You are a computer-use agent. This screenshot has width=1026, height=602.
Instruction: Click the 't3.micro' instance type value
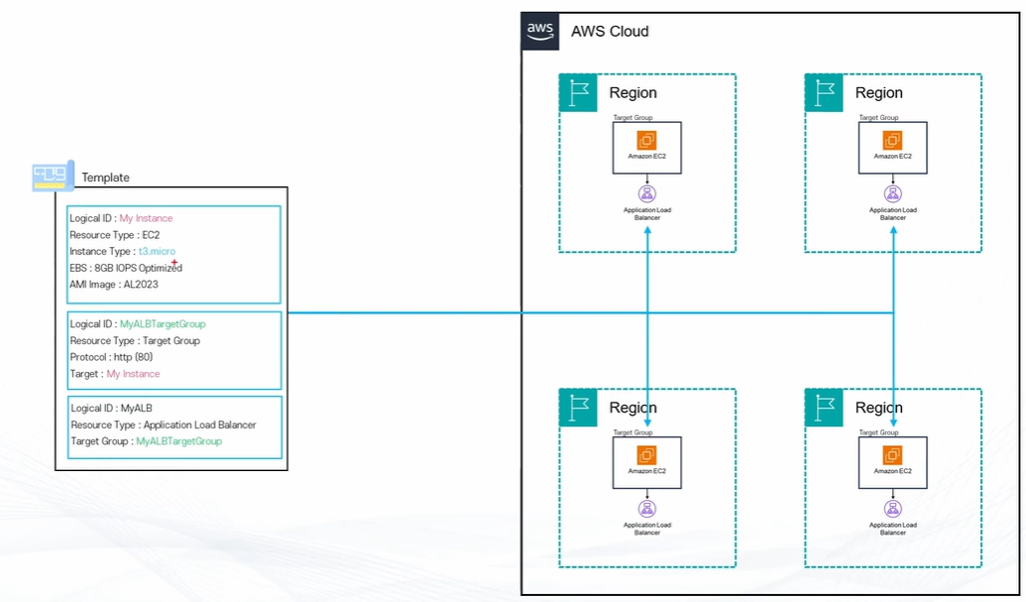[157, 251]
